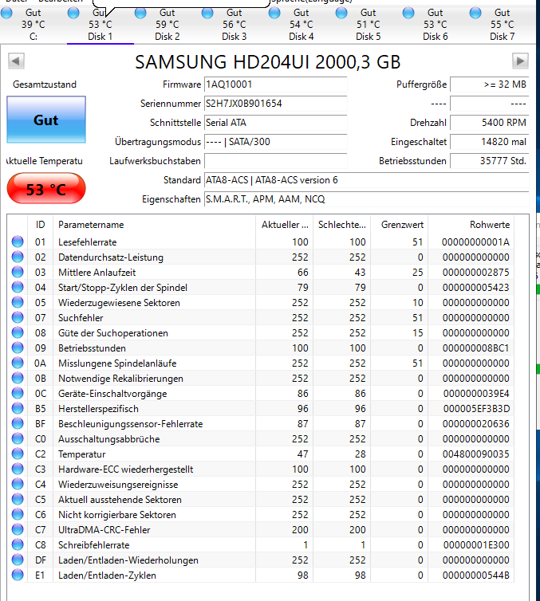
Task: Click status icon of Start/Stopp-Zyklen row
Action: tap(18, 287)
